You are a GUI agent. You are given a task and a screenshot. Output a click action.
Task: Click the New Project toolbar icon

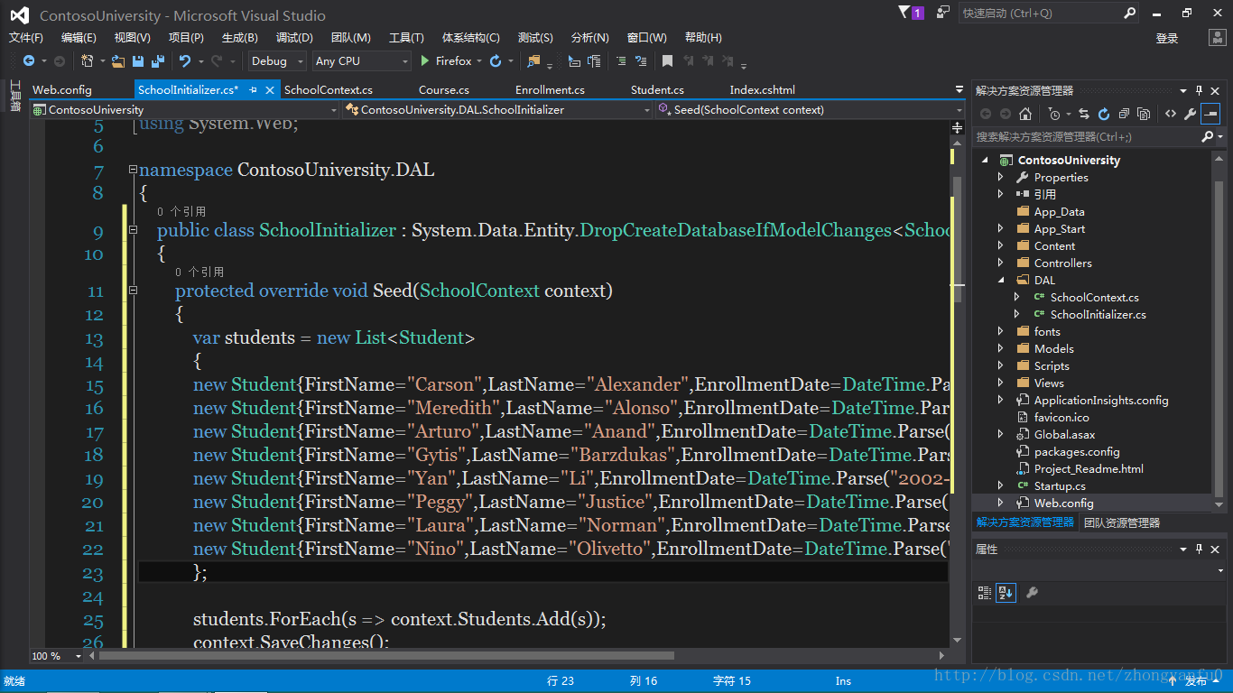pos(87,60)
